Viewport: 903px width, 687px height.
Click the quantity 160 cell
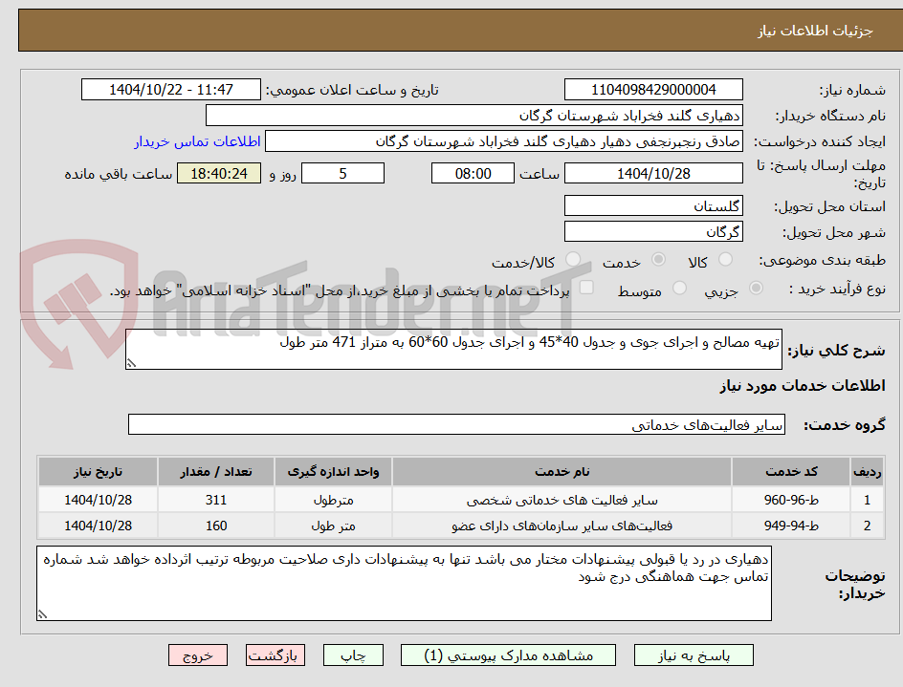click(216, 526)
